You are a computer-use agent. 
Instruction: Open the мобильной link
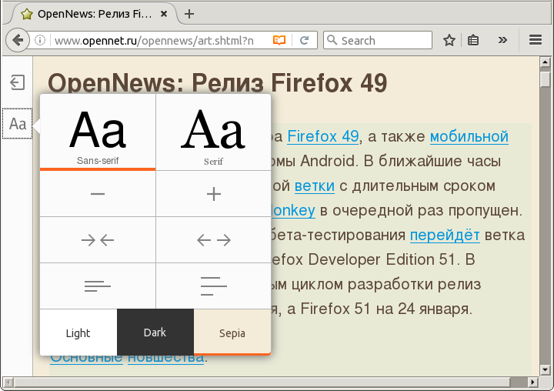(469, 136)
